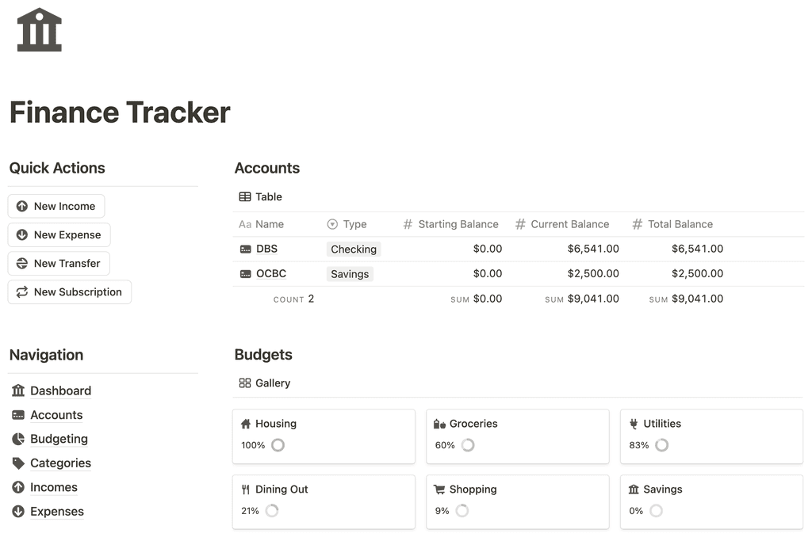The width and height of the screenshot is (812, 537).
Task: Click the bank card icon beside the DBS account
Action: click(x=244, y=249)
